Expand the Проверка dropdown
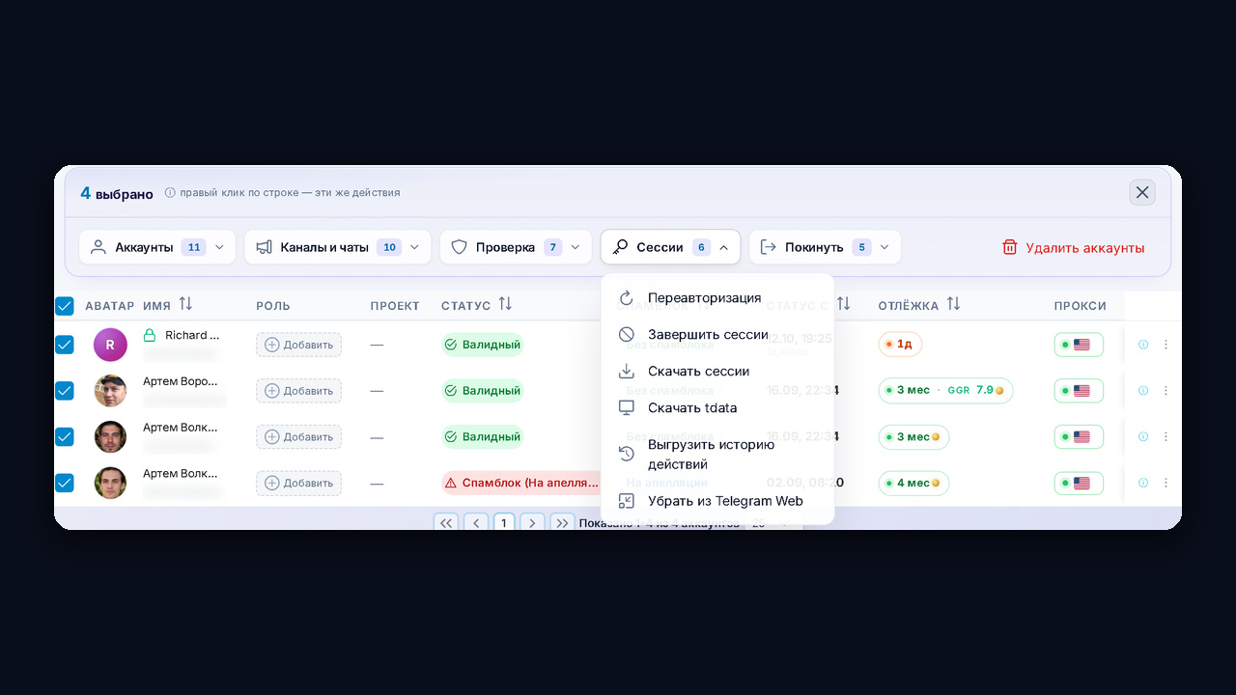 click(516, 247)
